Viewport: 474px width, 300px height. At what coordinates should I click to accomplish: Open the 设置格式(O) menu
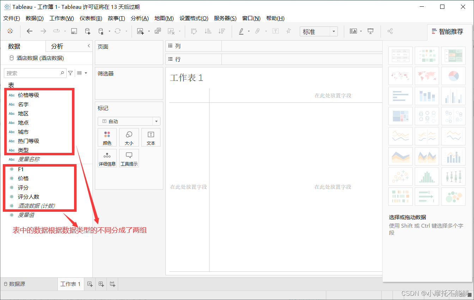tap(194, 18)
